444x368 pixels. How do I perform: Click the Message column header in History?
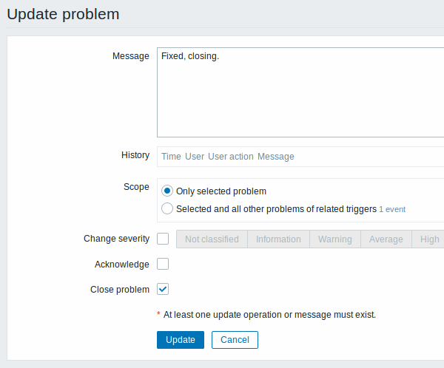(x=275, y=157)
